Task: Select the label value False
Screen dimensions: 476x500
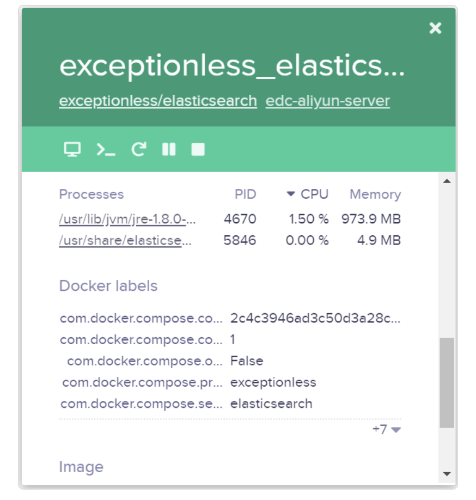Action: (247, 361)
